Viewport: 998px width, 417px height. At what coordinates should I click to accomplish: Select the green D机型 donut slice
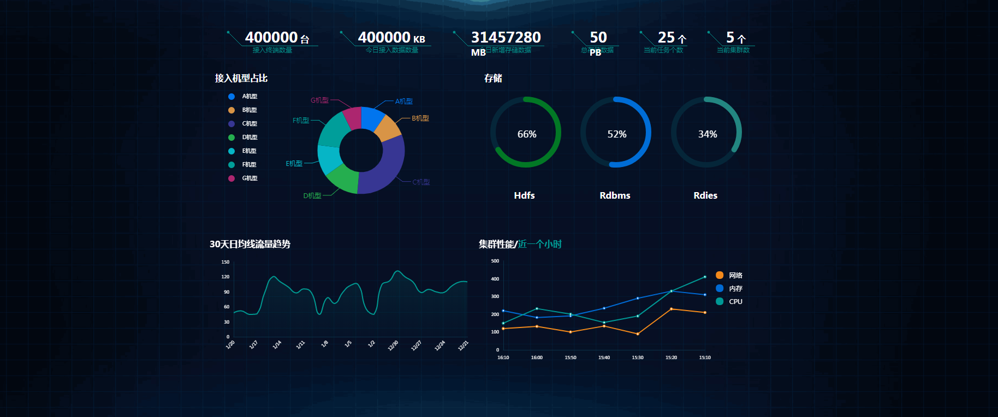pyautogui.click(x=345, y=178)
